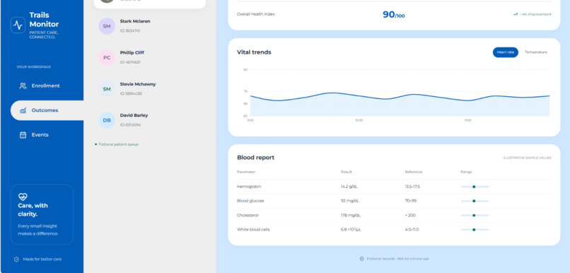Click the White blood cells range indicator
Screen dimensions: 570x273
[x=475, y=230]
